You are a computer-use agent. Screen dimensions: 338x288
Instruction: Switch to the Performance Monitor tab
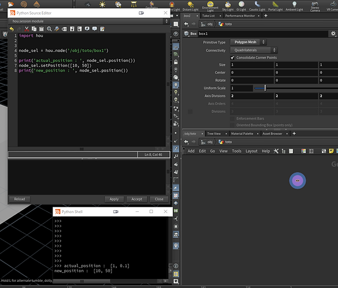click(240, 16)
